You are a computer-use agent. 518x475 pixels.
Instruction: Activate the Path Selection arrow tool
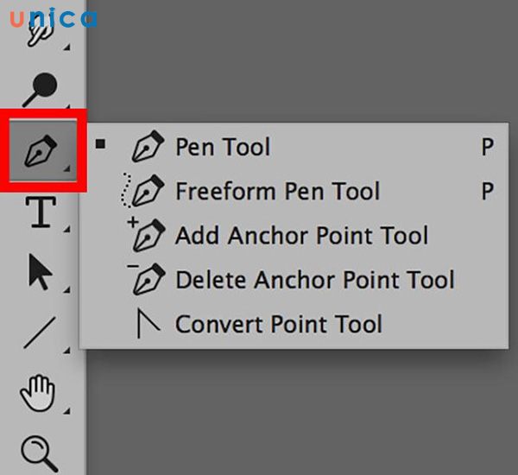pos(40,272)
